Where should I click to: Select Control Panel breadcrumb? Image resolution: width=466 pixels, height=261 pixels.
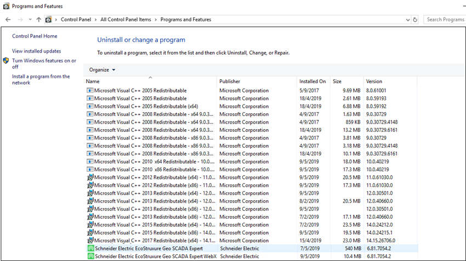76,20
